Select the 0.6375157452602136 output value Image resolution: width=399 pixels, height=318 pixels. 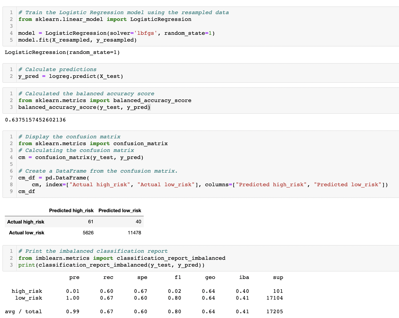point(35,120)
